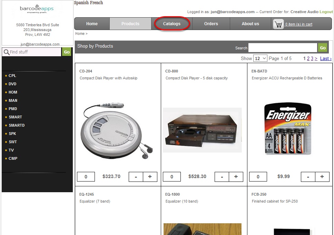Click the EN-BATD quantity field

[258, 177]
